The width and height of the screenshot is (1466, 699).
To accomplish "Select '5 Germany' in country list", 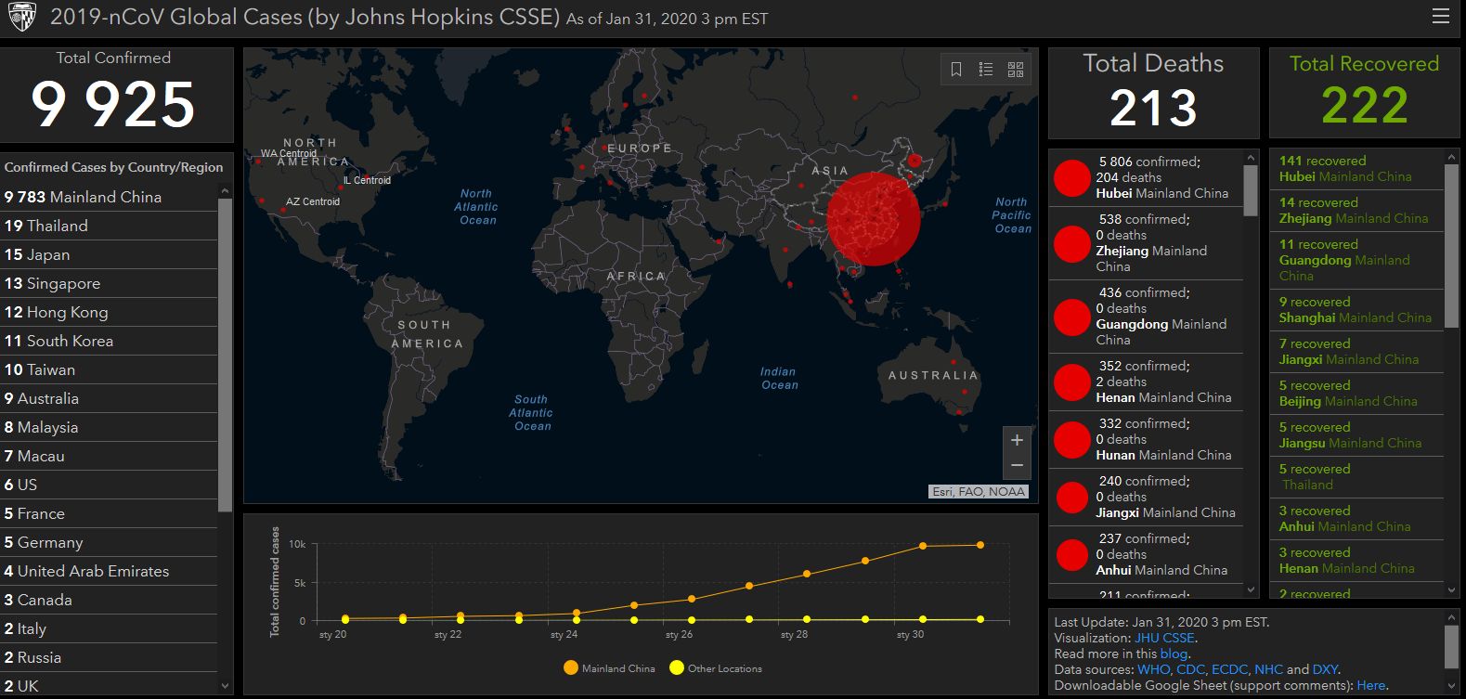I will (109, 542).
